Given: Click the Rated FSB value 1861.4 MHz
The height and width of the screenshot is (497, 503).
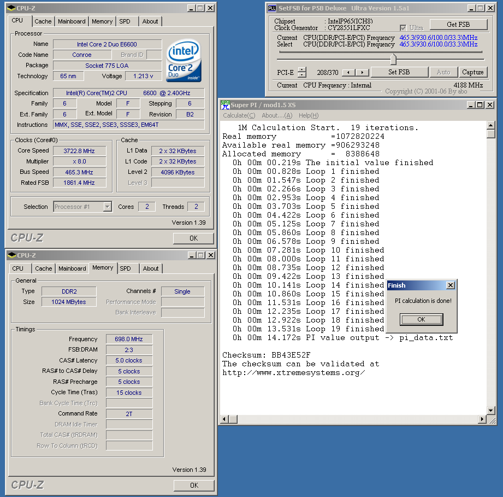Looking at the screenshot, I should pos(79,183).
